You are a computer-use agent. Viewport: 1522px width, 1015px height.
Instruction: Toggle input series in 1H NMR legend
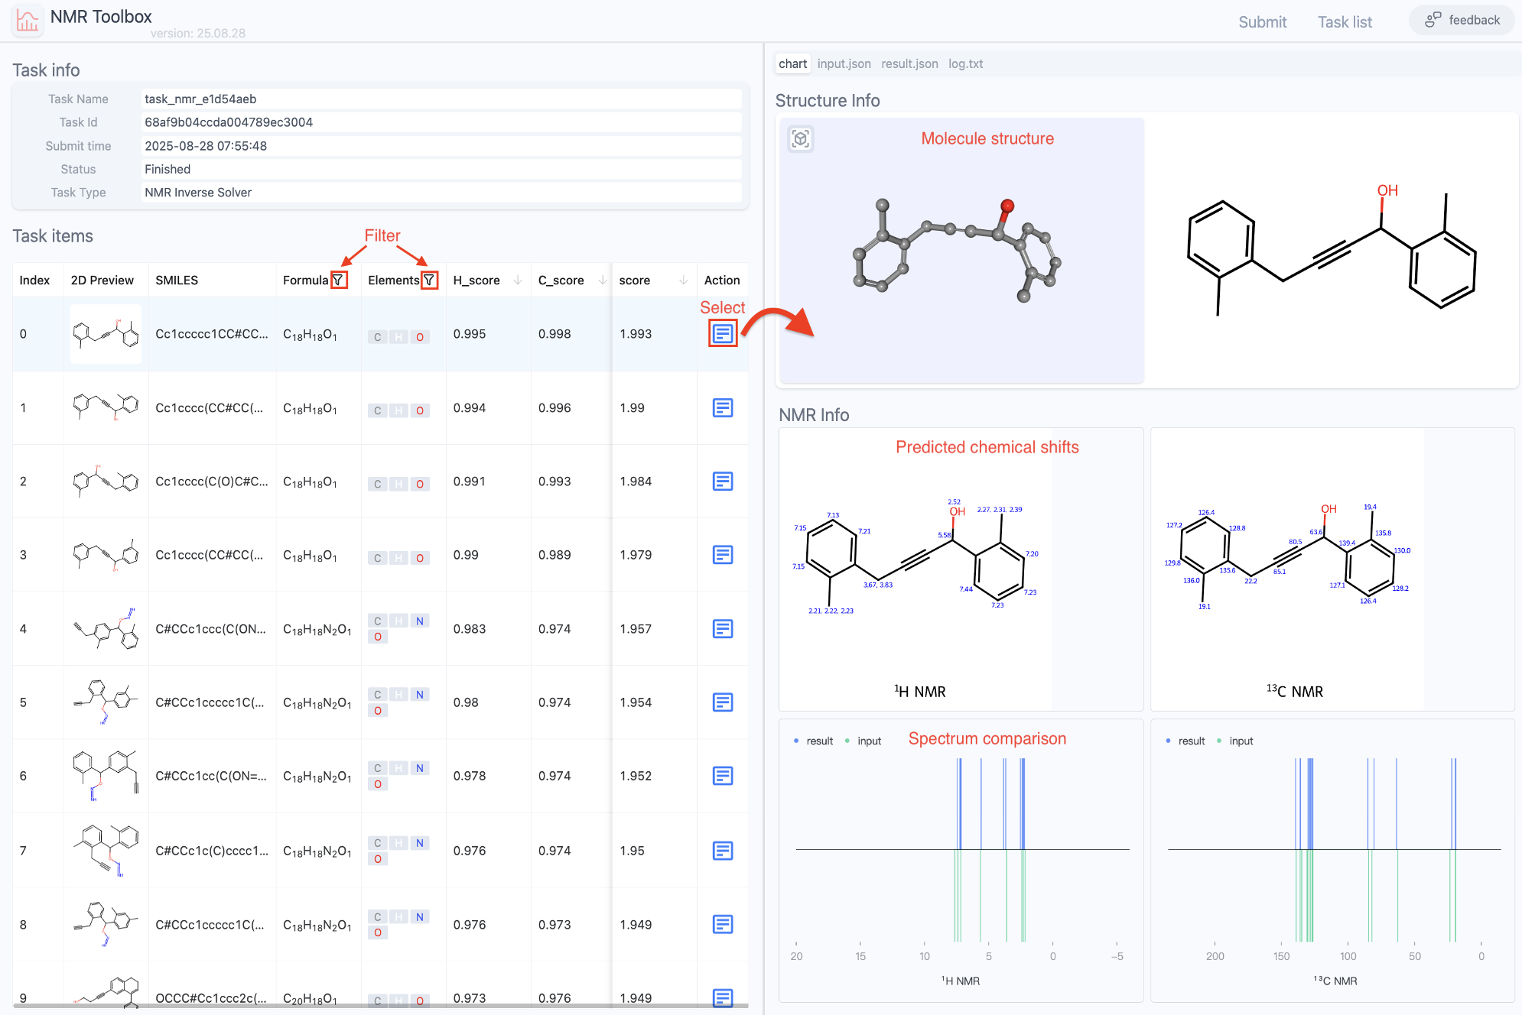coord(863,741)
